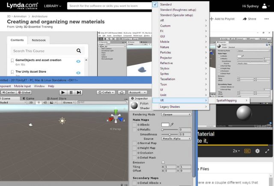
Task: Click Add to Playlist
Action: coord(222,19)
